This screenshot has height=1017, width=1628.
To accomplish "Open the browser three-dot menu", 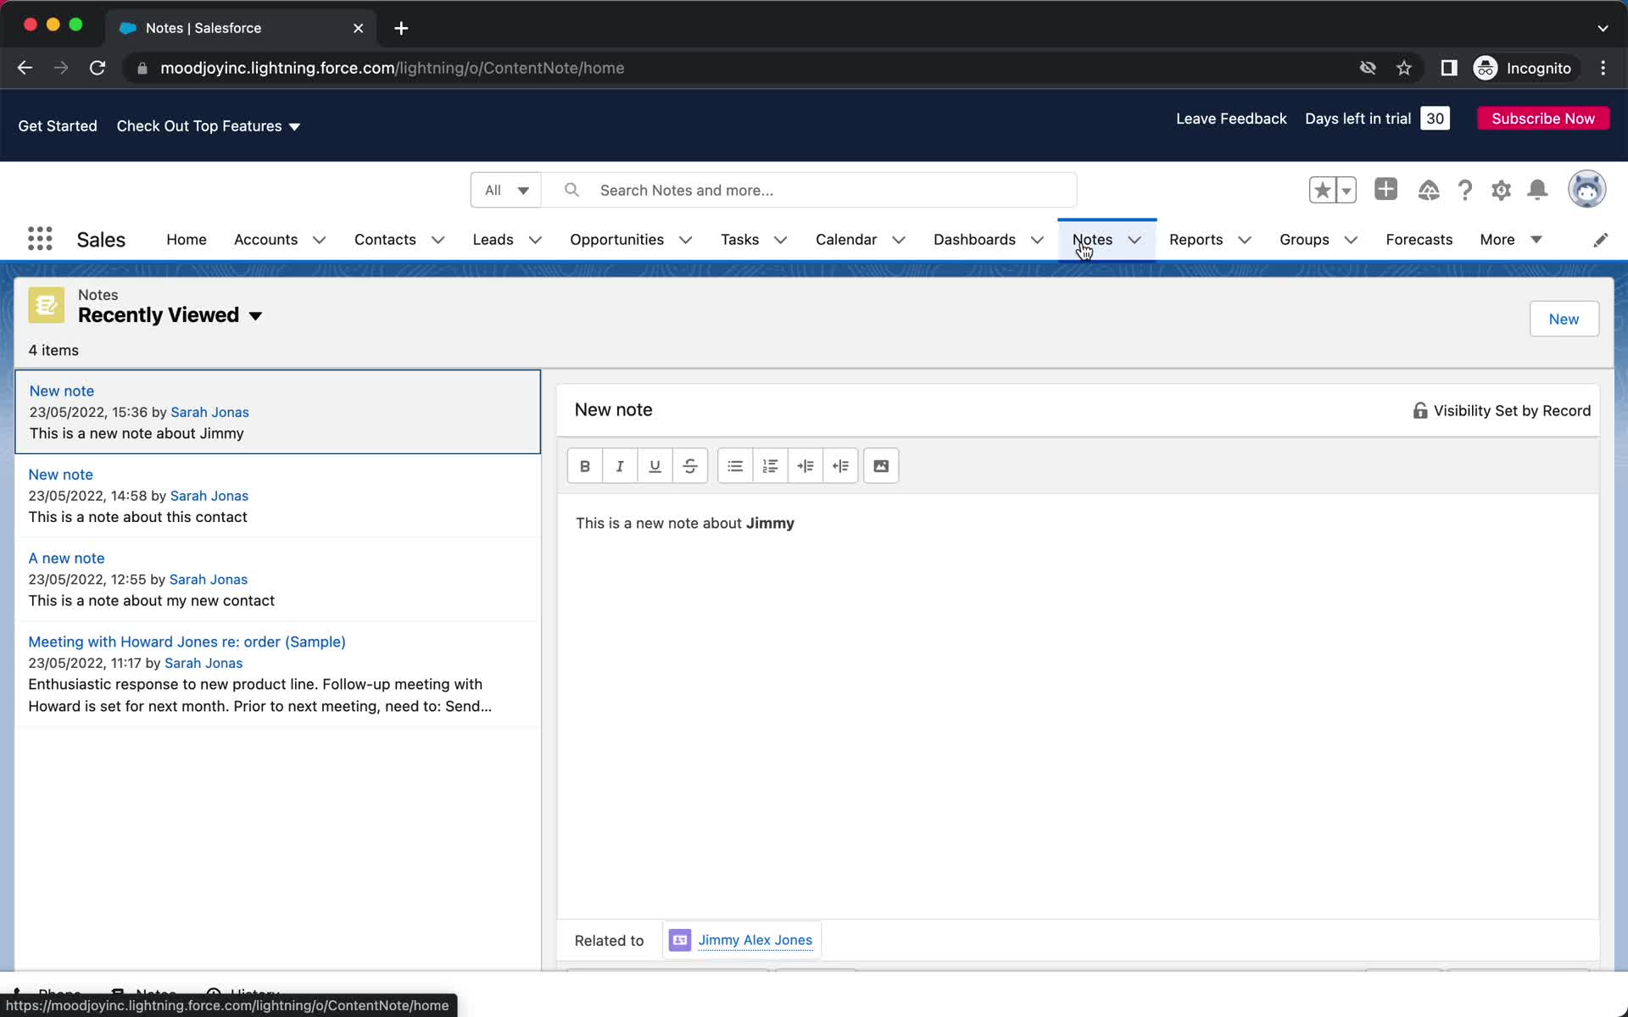I will click(1603, 68).
